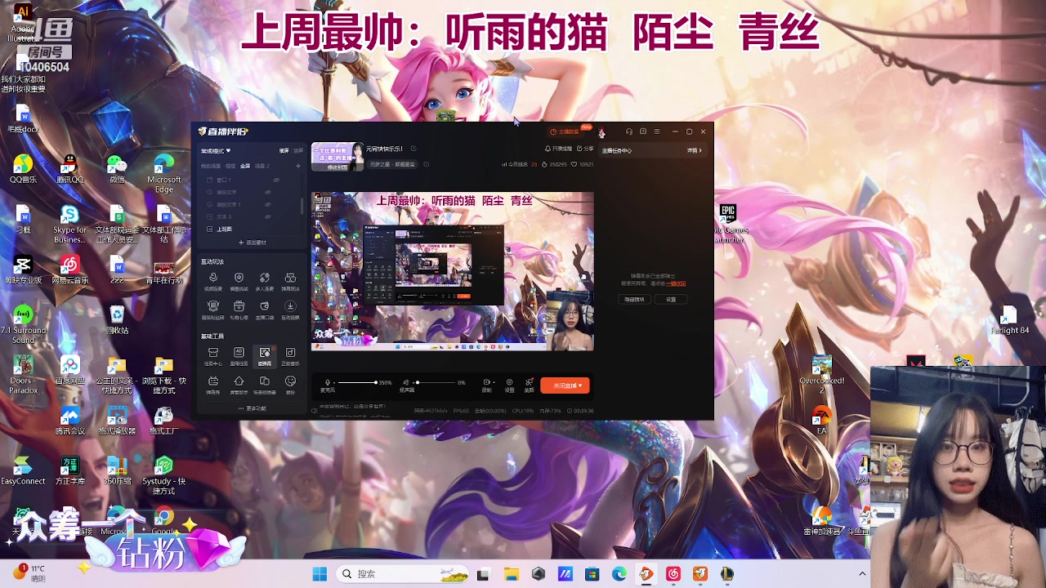Image resolution: width=1046 pixels, height=588 pixels.
Task: Click the 关闭直播 button
Action: pos(565,385)
